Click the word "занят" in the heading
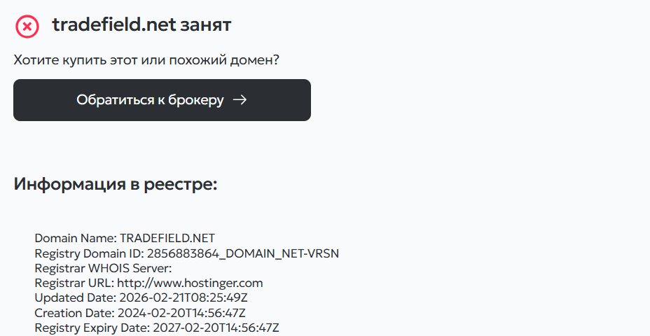 [x=205, y=26]
